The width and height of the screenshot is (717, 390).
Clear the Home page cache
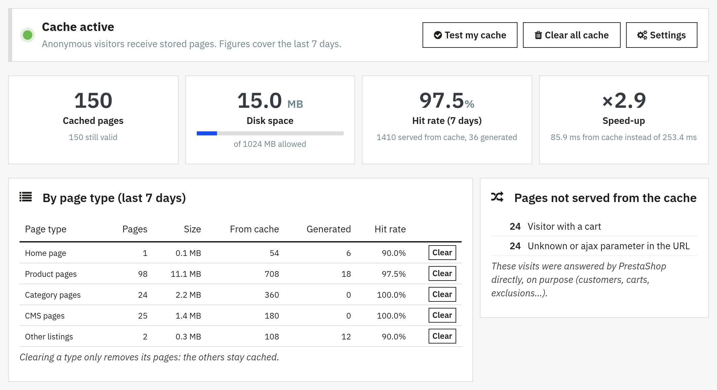[x=442, y=253]
